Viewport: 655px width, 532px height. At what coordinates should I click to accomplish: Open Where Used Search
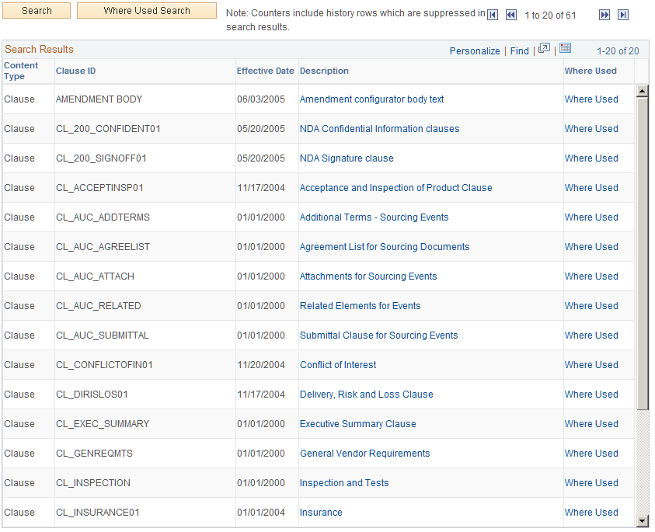pyautogui.click(x=146, y=11)
